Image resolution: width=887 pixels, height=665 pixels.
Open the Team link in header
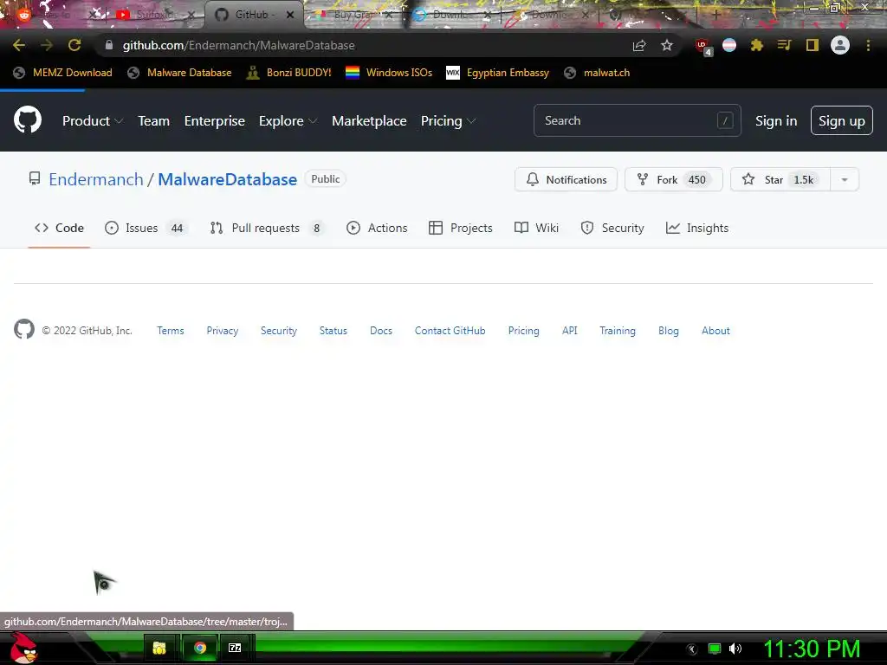pyautogui.click(x=153, y=121)
